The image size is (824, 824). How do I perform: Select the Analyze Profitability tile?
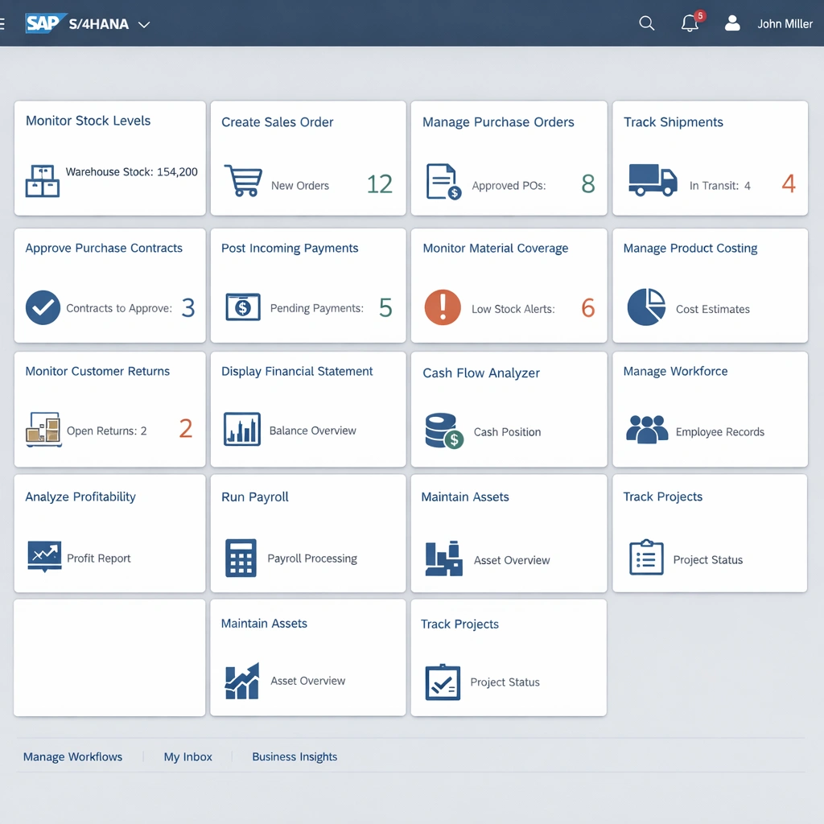(109, 533)
